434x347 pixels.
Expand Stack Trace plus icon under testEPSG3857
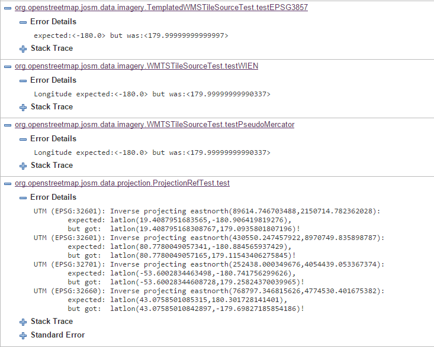(x=23, y=48)
